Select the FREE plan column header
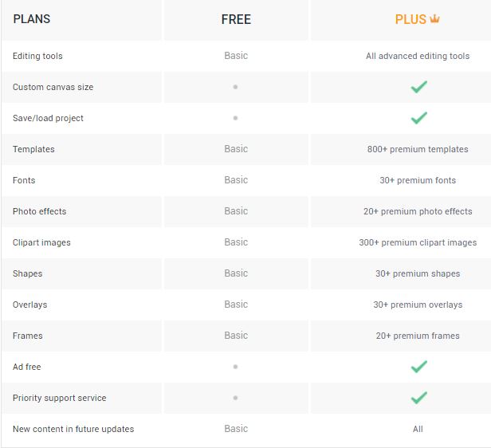The width and height of the screenshot is (491, 448). pos(236,19)
